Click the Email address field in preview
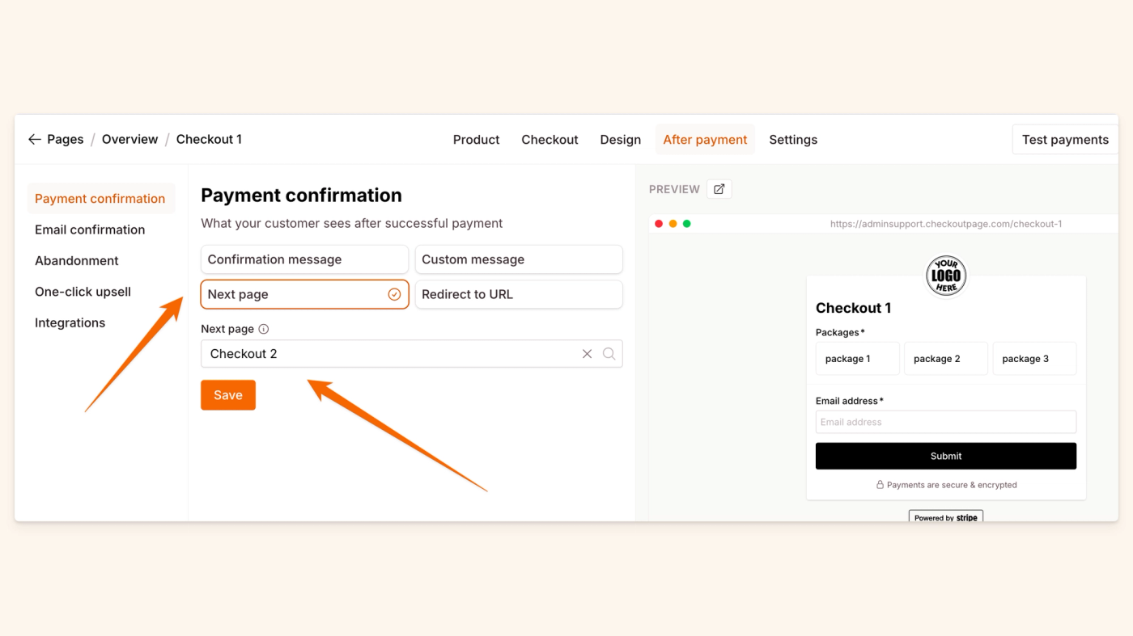The height and width of the screenshot is (636, 1133). point(945,422)
